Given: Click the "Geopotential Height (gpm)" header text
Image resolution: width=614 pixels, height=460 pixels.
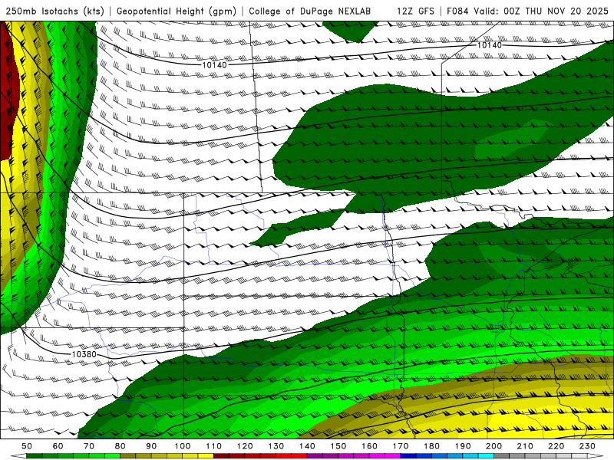Looking at the screenshot, I should pyautogui.click(x=177, y=11).
